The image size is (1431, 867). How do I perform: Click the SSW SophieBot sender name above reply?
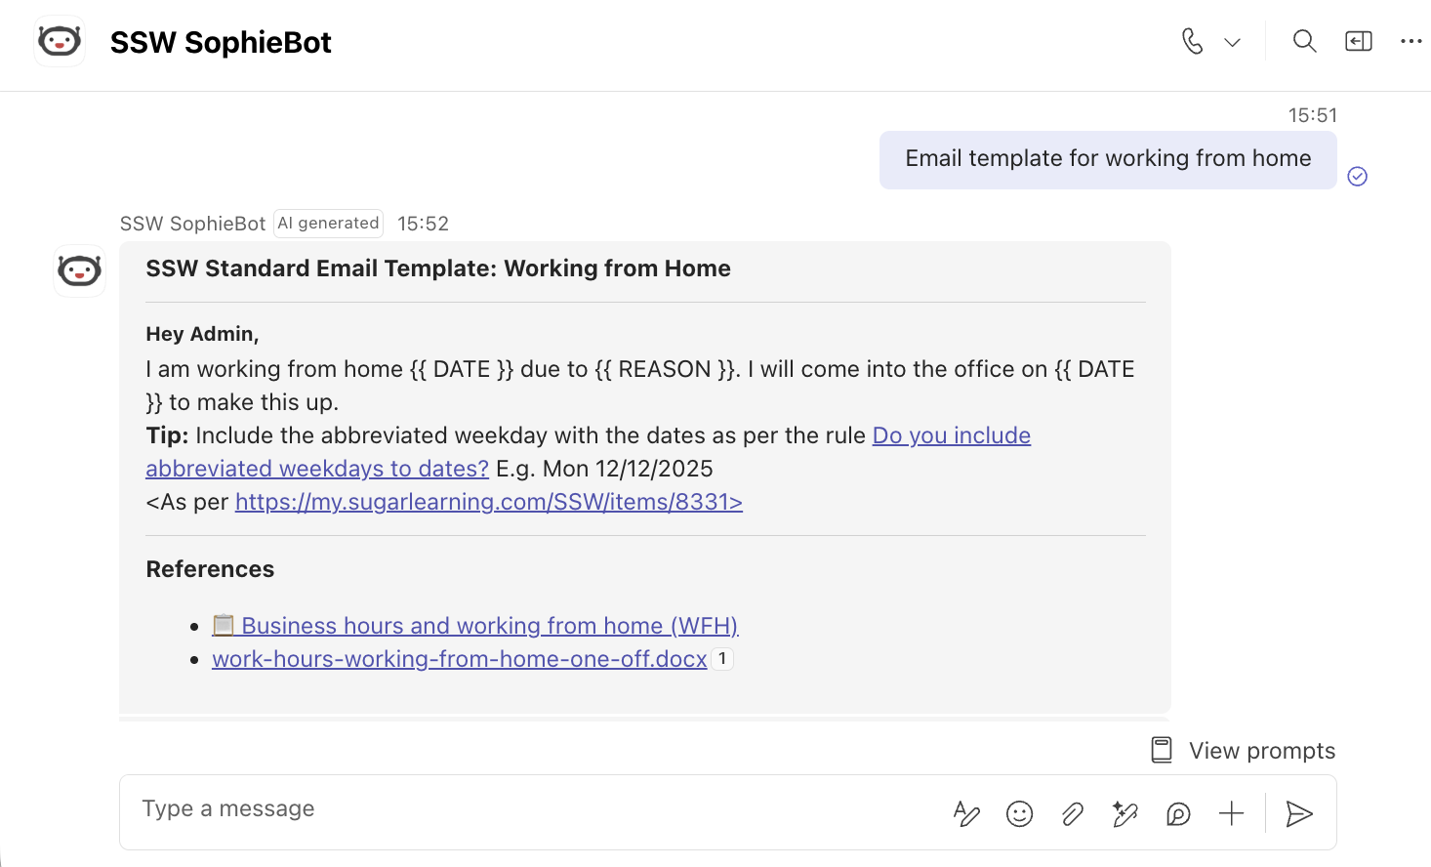click(x=192, y=224)
